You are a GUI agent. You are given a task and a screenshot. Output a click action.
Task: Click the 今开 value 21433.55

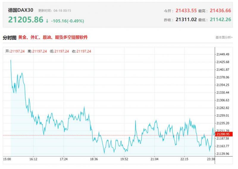point(186,10)
